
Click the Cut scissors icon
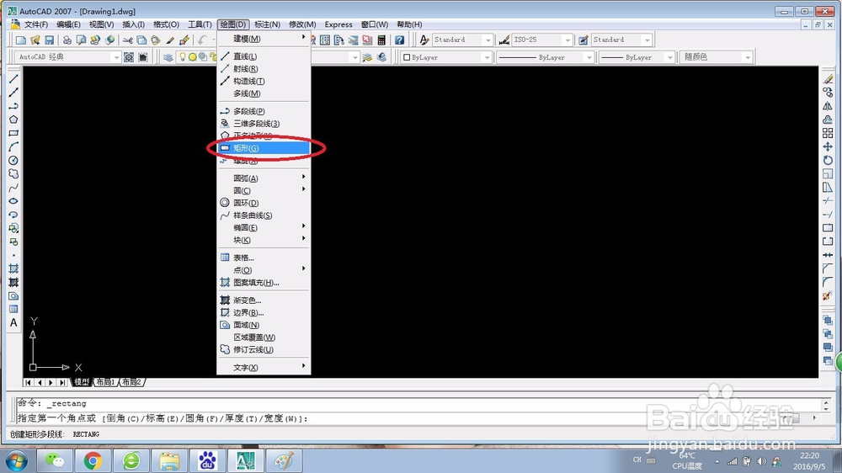127,40
